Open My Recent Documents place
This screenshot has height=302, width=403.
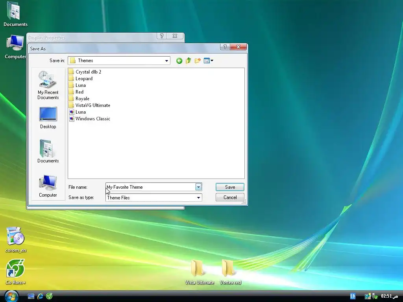pyautogui.click(x=48, y=85)
